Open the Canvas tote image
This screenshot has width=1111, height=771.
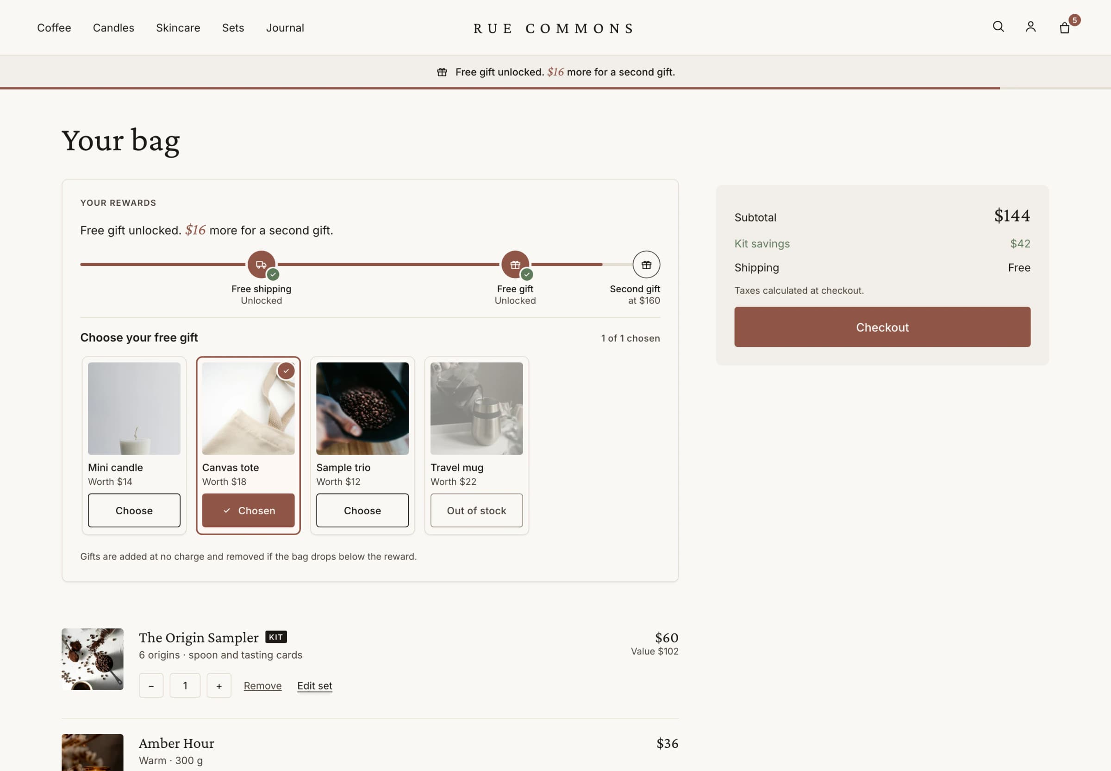click(x=248, y=408)
